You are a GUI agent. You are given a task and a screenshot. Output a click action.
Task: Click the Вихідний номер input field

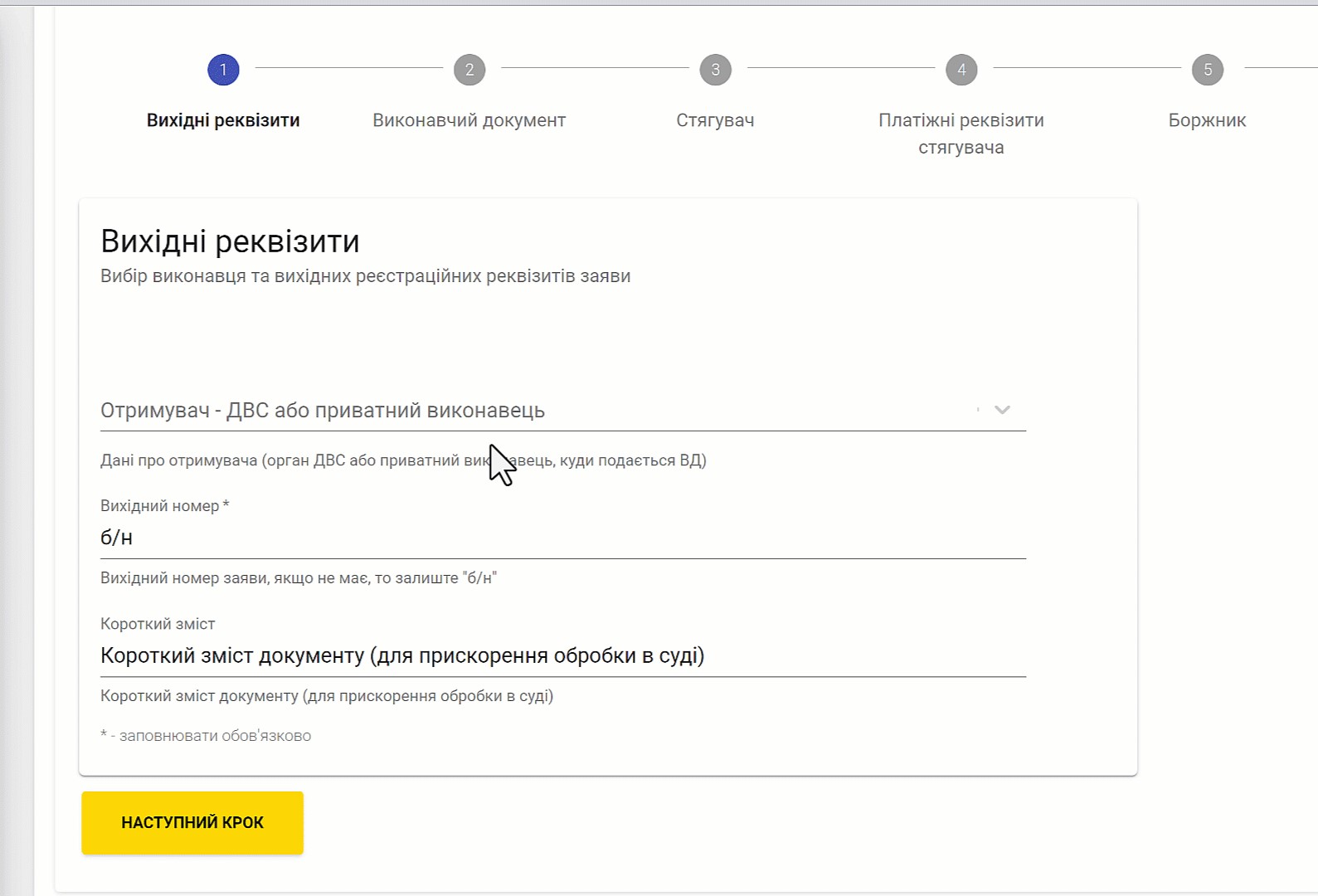point(562,538)
